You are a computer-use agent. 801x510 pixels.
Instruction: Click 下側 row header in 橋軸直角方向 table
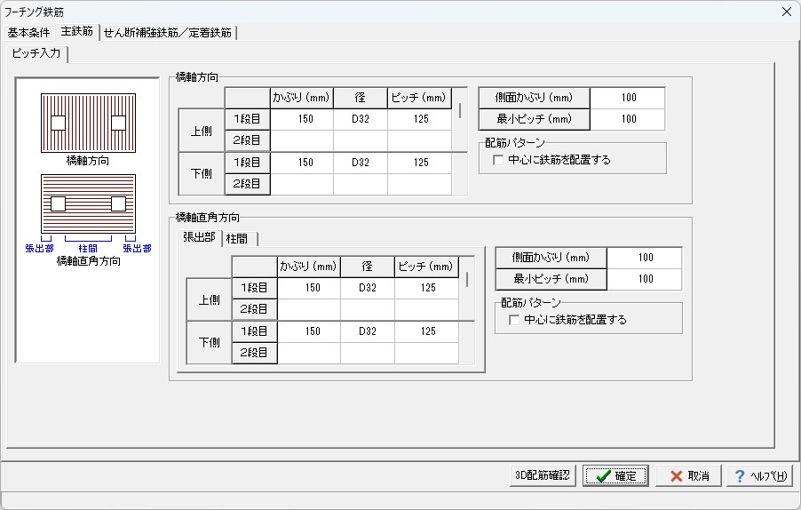(209, 342)
